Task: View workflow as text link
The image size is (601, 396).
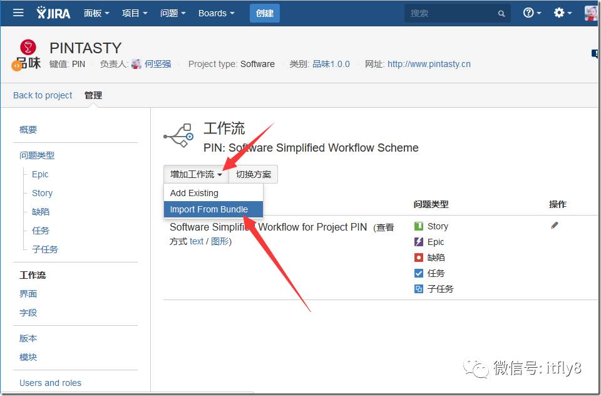Action: 197,241
